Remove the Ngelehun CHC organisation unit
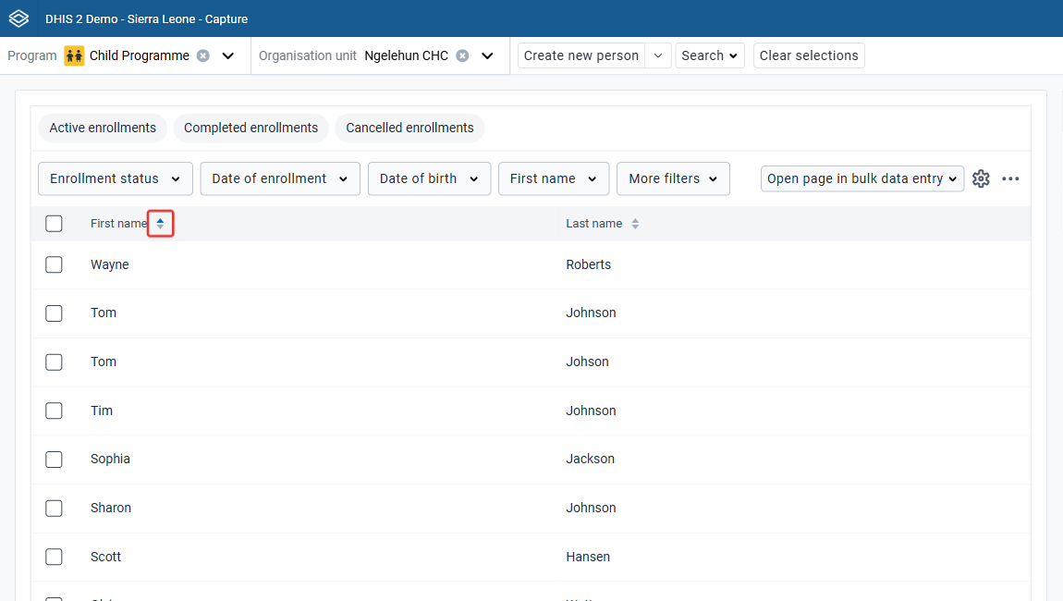Image resolution: width=1063 pixels, height=601 pixels. pyautogui.click(x=462, y=55)
